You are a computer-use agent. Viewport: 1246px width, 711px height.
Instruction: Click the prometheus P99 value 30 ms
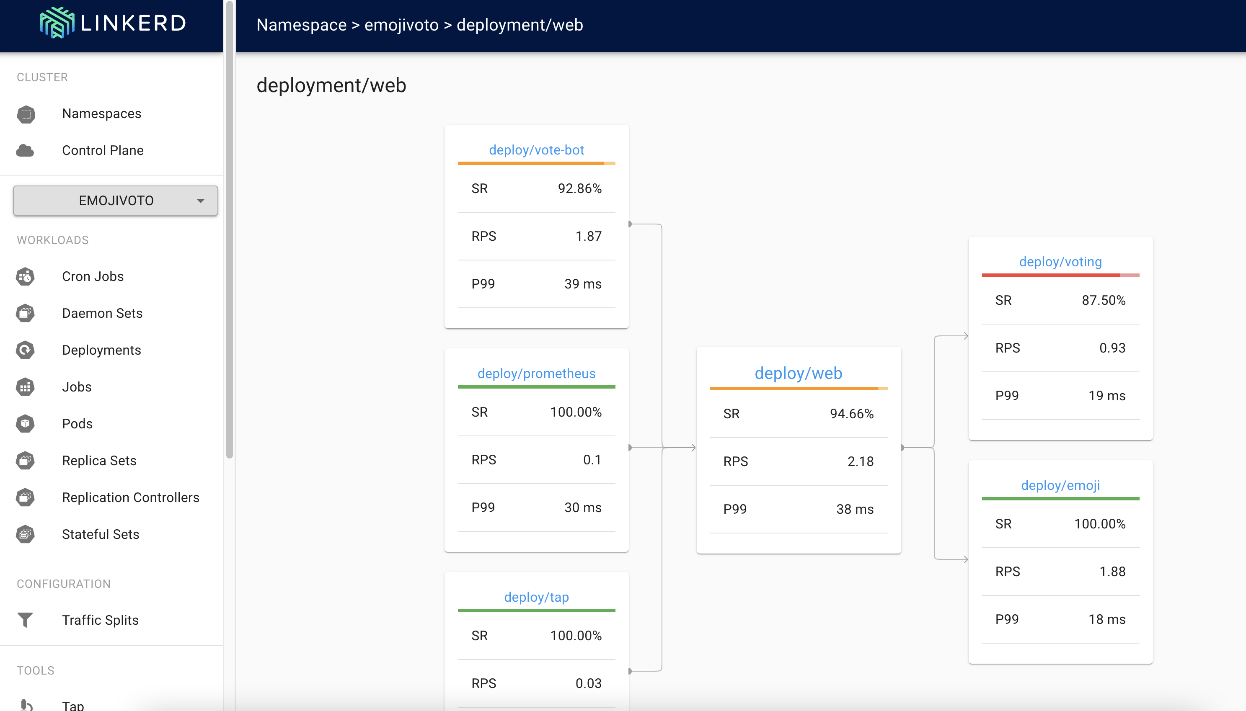click(583, 508)
